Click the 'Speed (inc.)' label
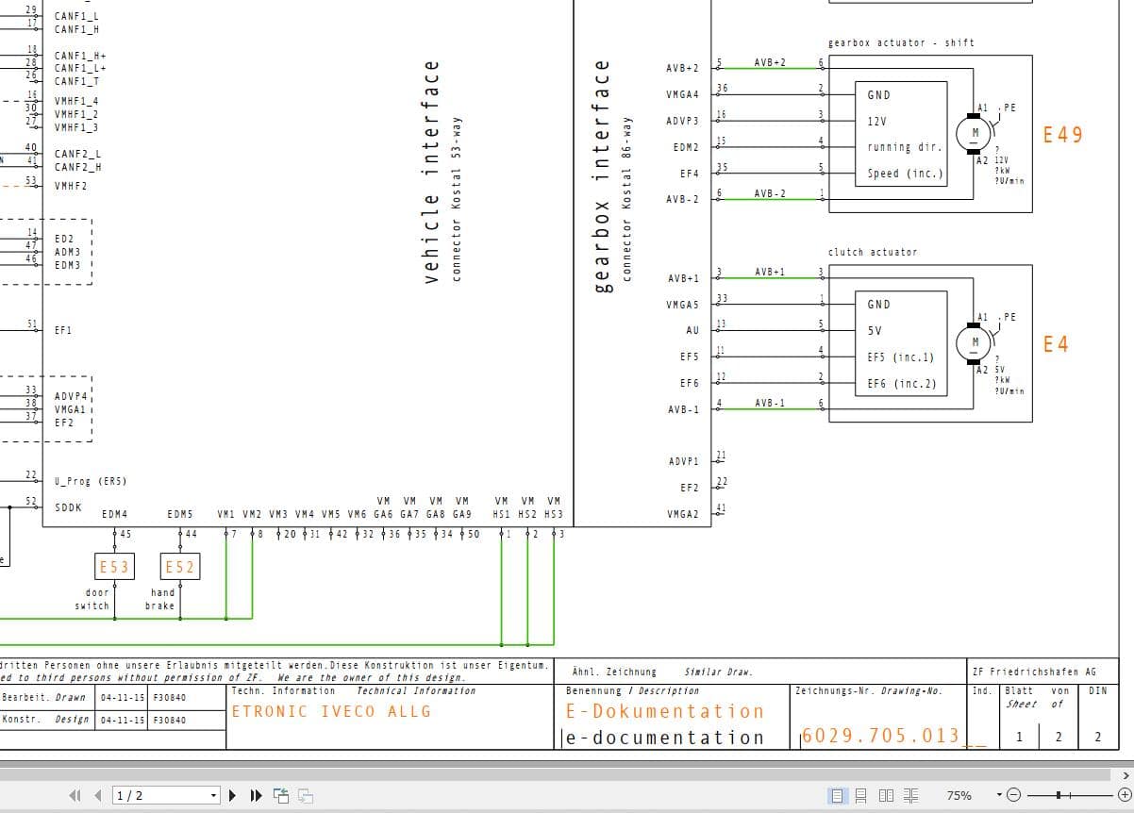This screenshot has height=813, width=1134. 905,174
